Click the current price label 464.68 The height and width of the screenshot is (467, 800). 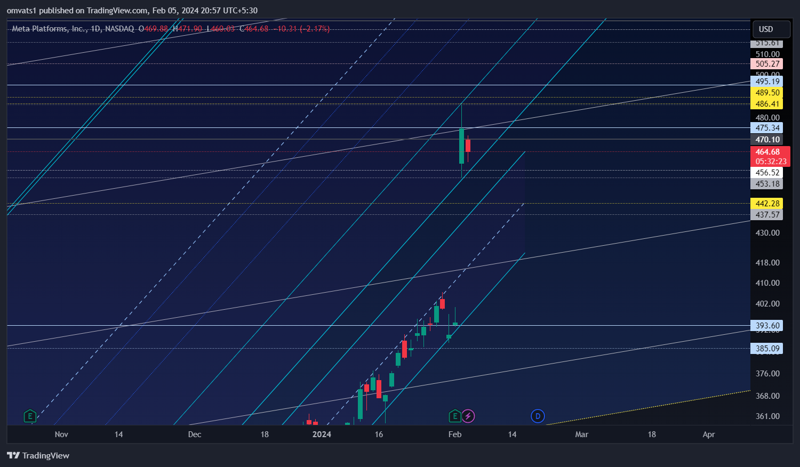pos(767,152)
